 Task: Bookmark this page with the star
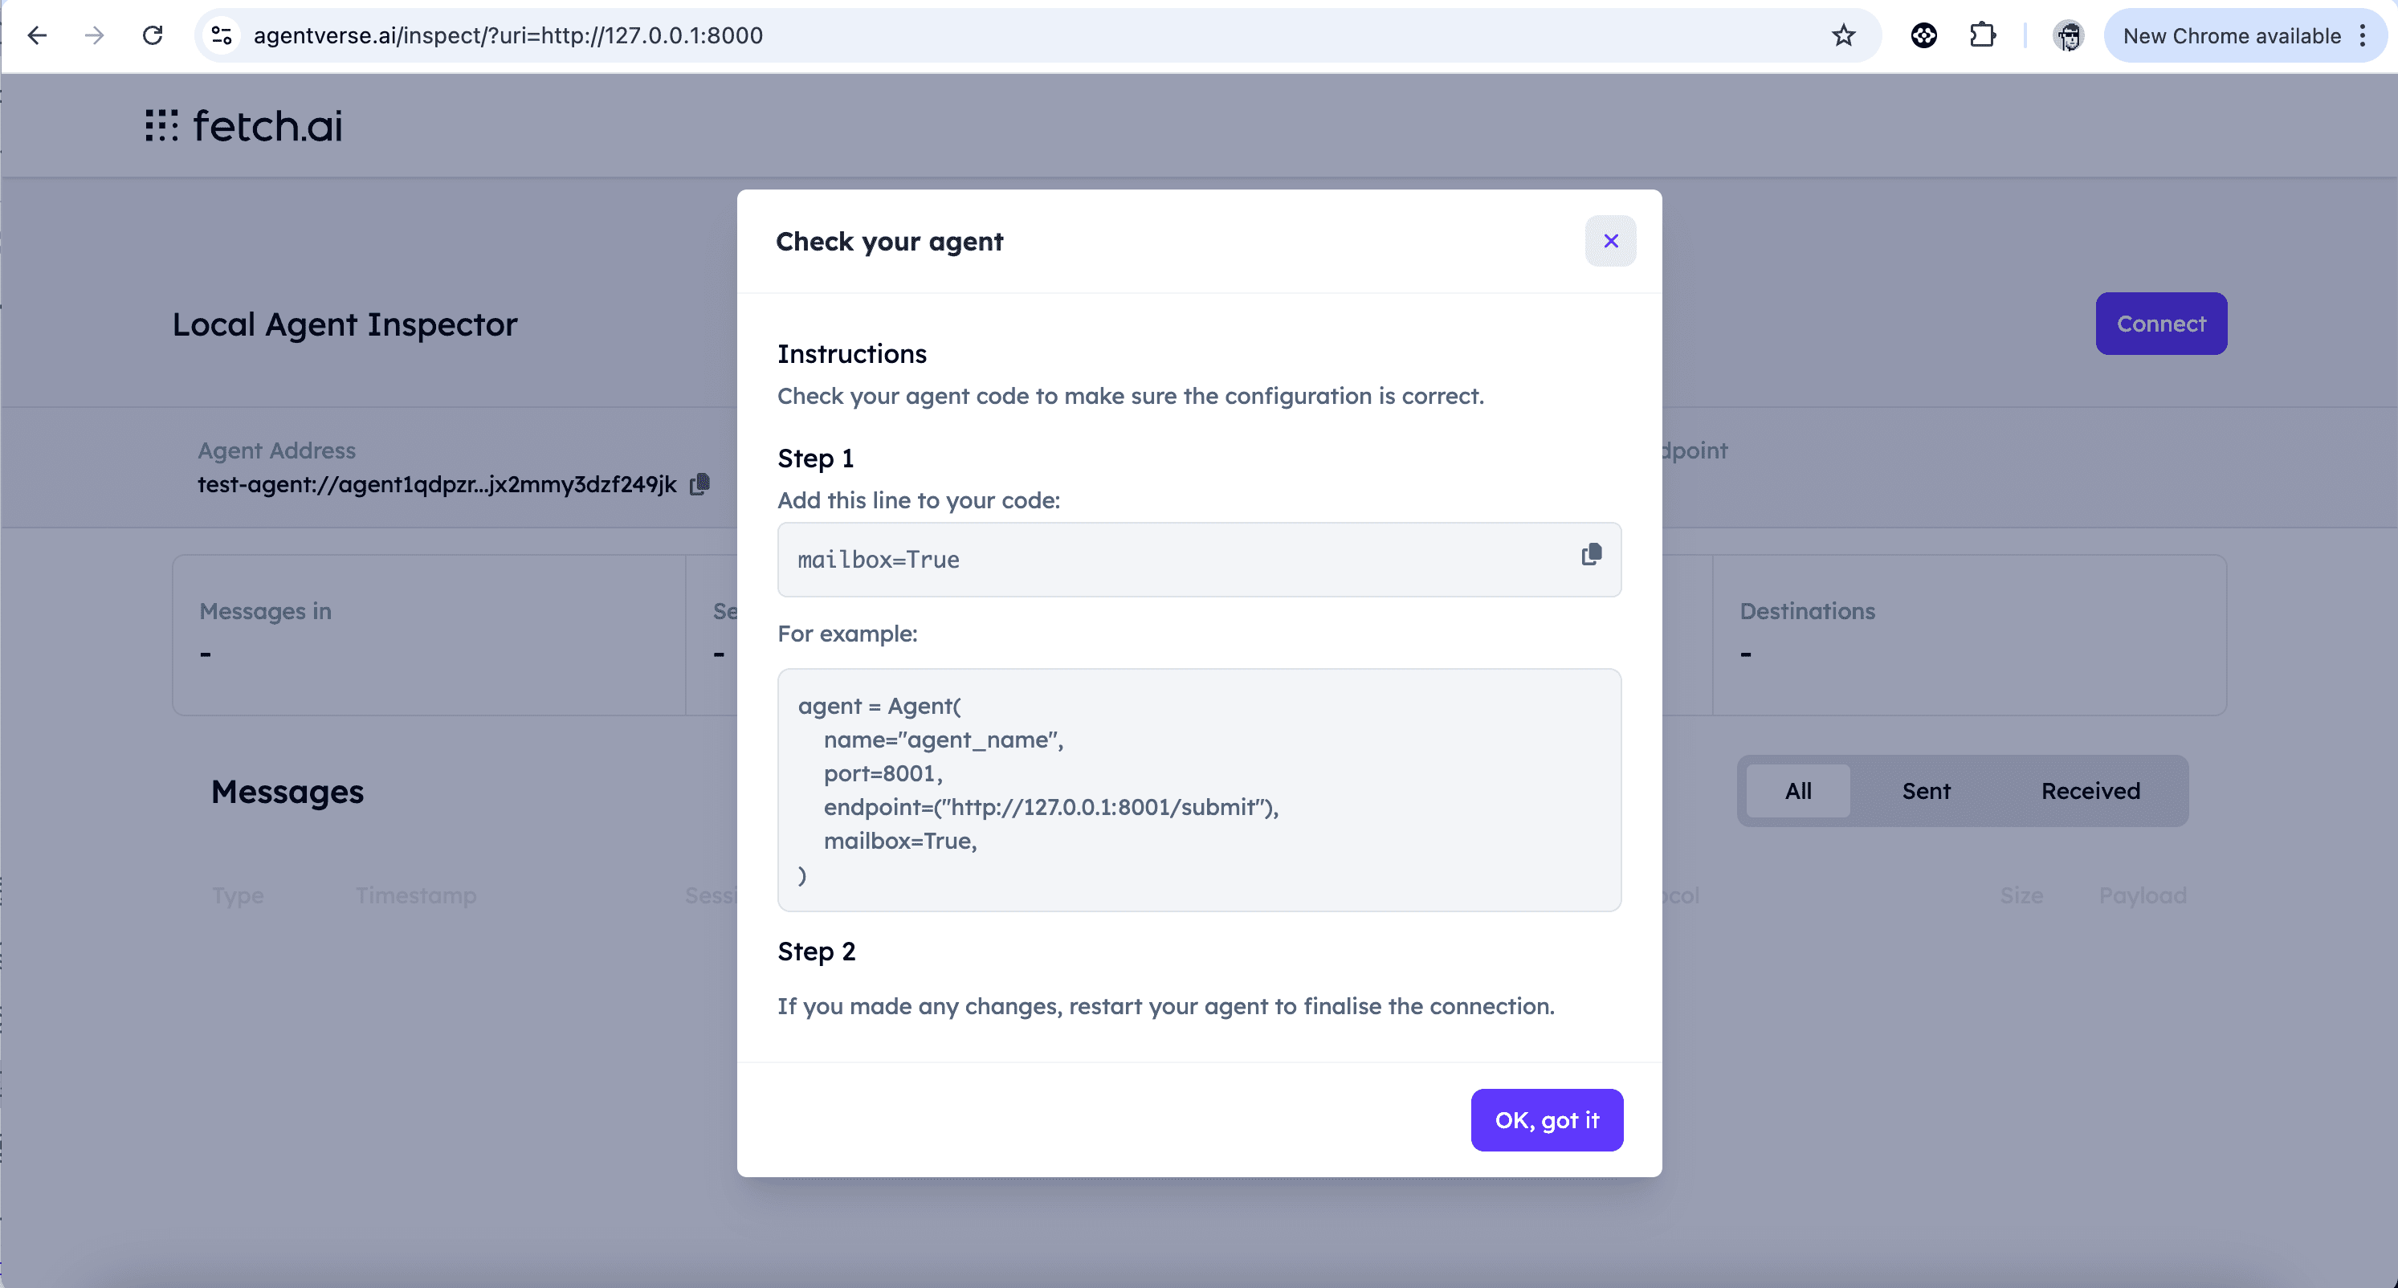pos(1843,35)
